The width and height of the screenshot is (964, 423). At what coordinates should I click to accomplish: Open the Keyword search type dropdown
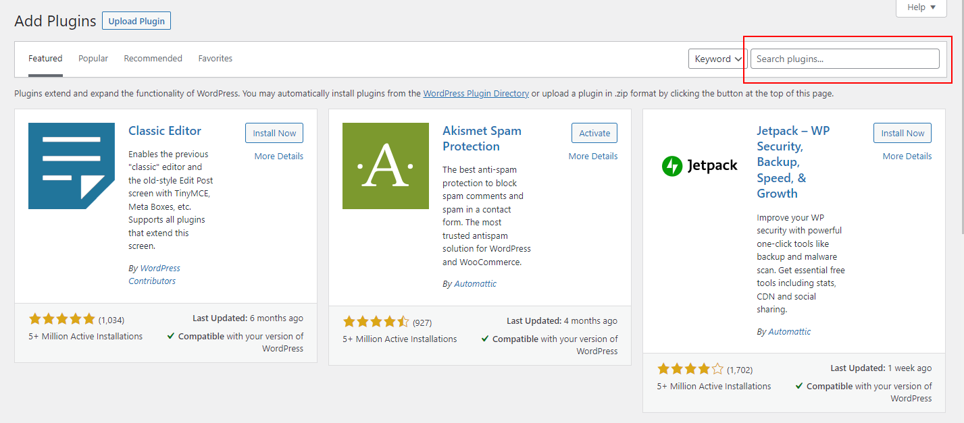click(x=717, y=59)
